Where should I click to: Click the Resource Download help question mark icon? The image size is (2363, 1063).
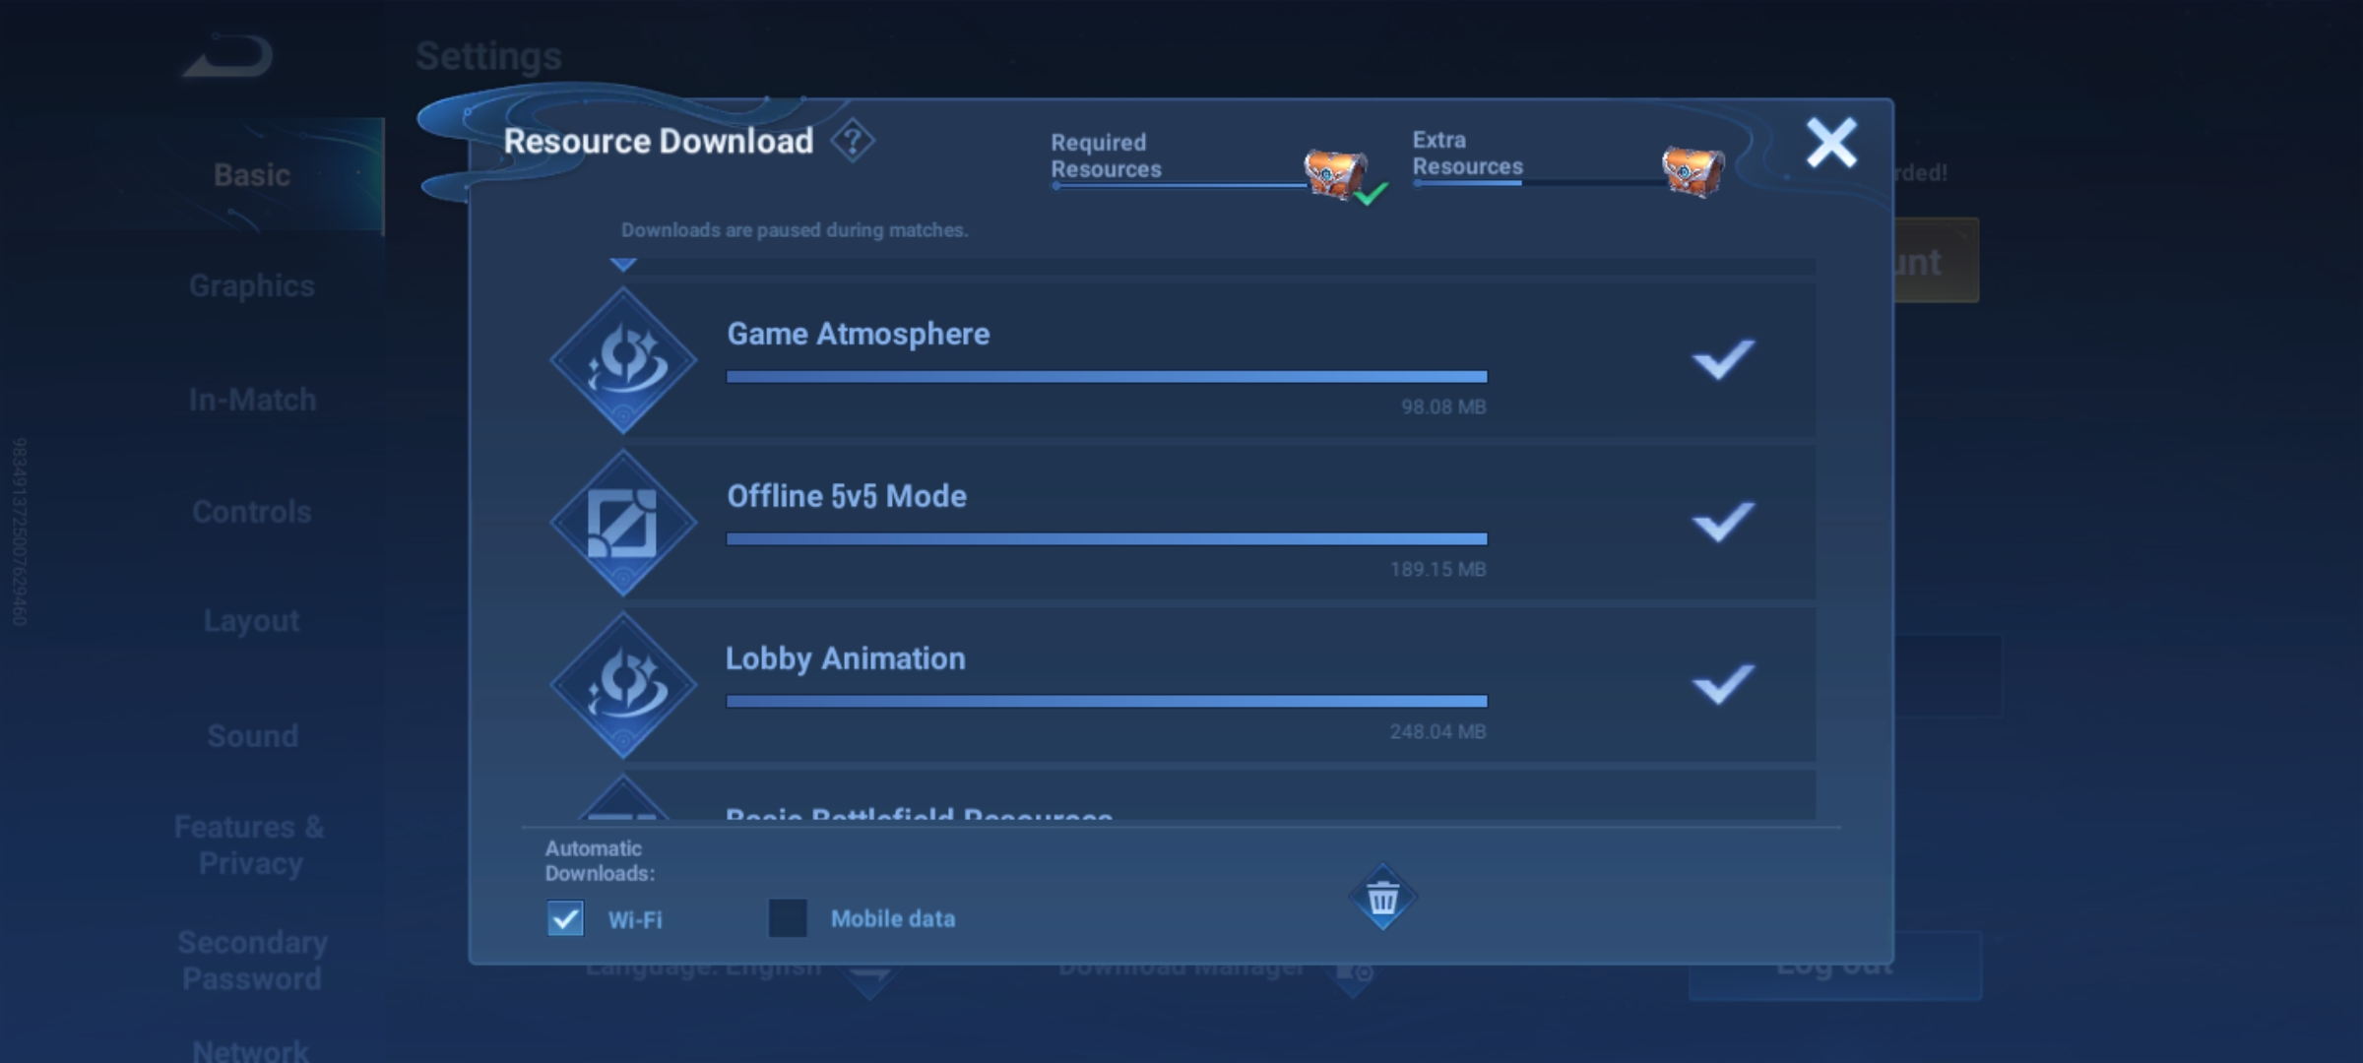(853, 142)
